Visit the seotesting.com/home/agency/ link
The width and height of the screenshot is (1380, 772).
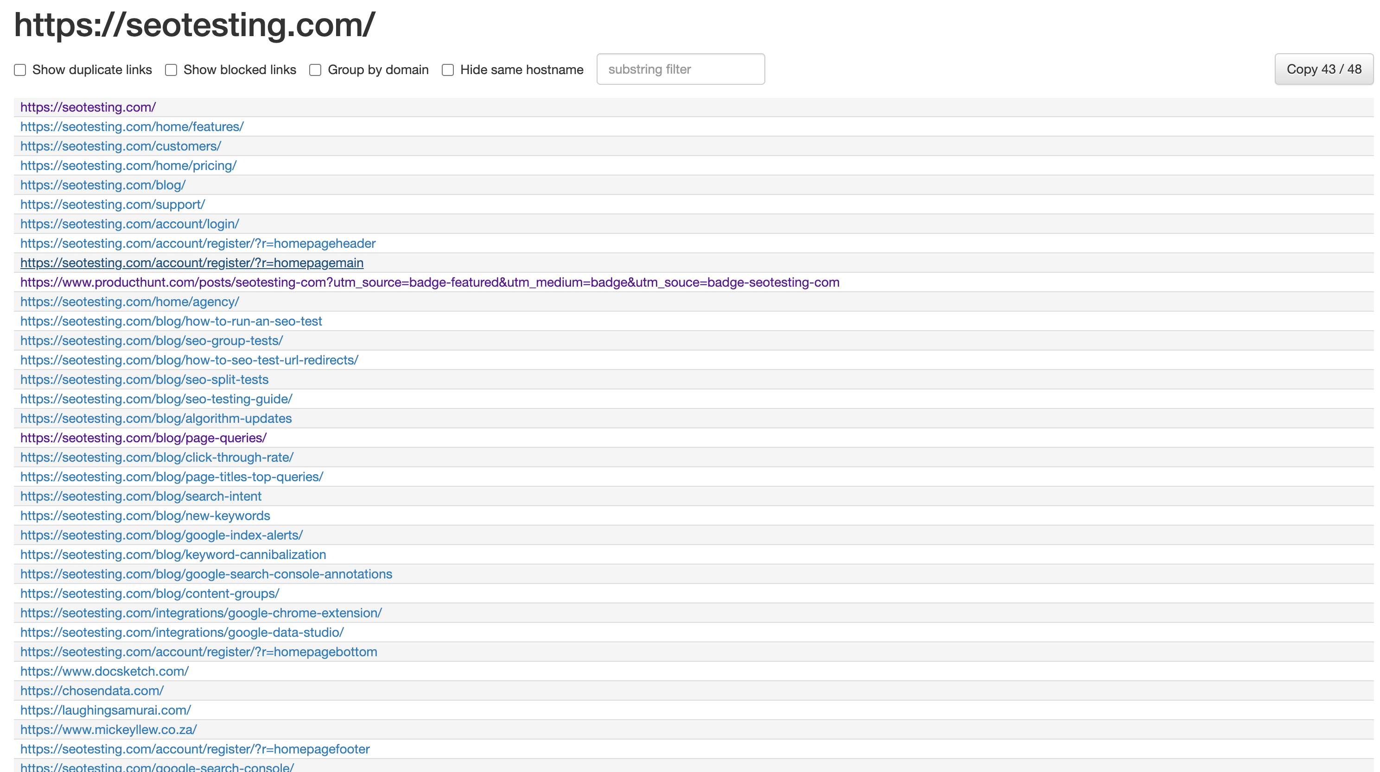(130, 301)
